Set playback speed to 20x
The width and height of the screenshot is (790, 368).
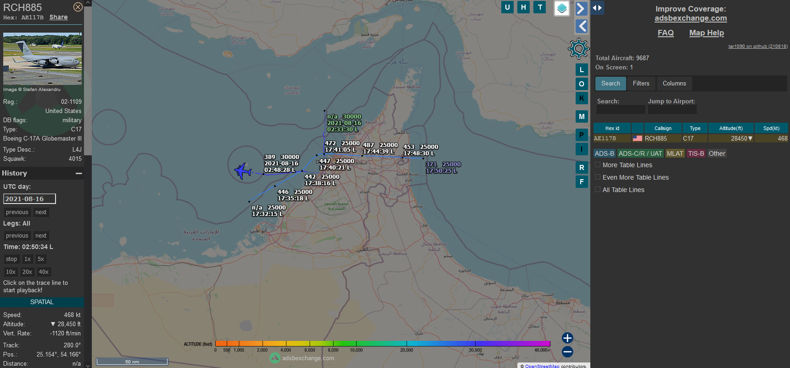27,272
